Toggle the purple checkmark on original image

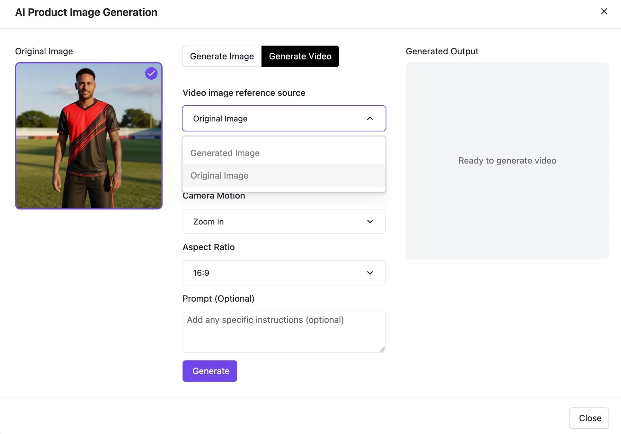(x=151, y=73)
